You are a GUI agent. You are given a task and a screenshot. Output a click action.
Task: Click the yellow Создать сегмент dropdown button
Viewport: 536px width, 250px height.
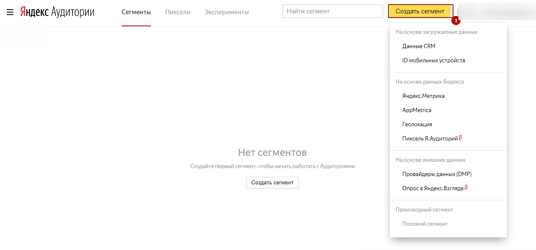coord(420,11)
